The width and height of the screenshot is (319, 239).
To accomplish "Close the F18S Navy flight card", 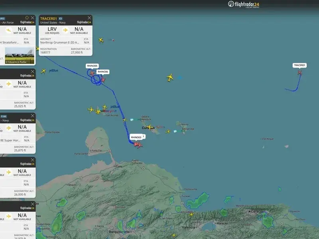I will coord(33,116).
